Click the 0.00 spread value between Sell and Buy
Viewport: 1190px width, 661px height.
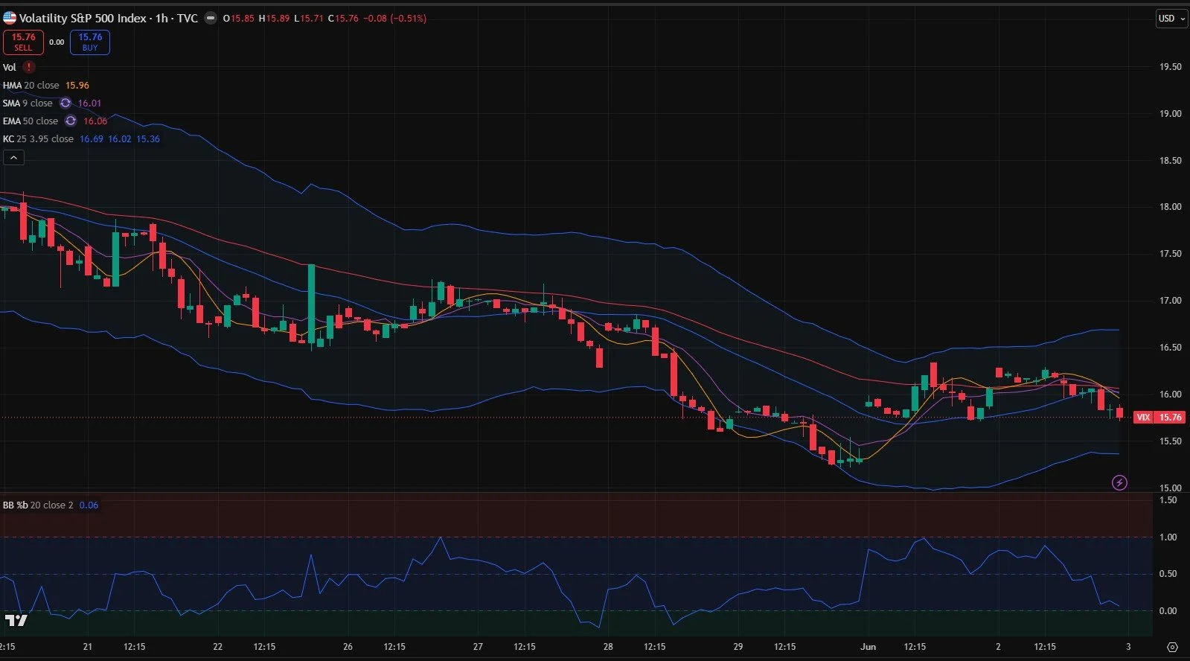(x=57, y=42)
